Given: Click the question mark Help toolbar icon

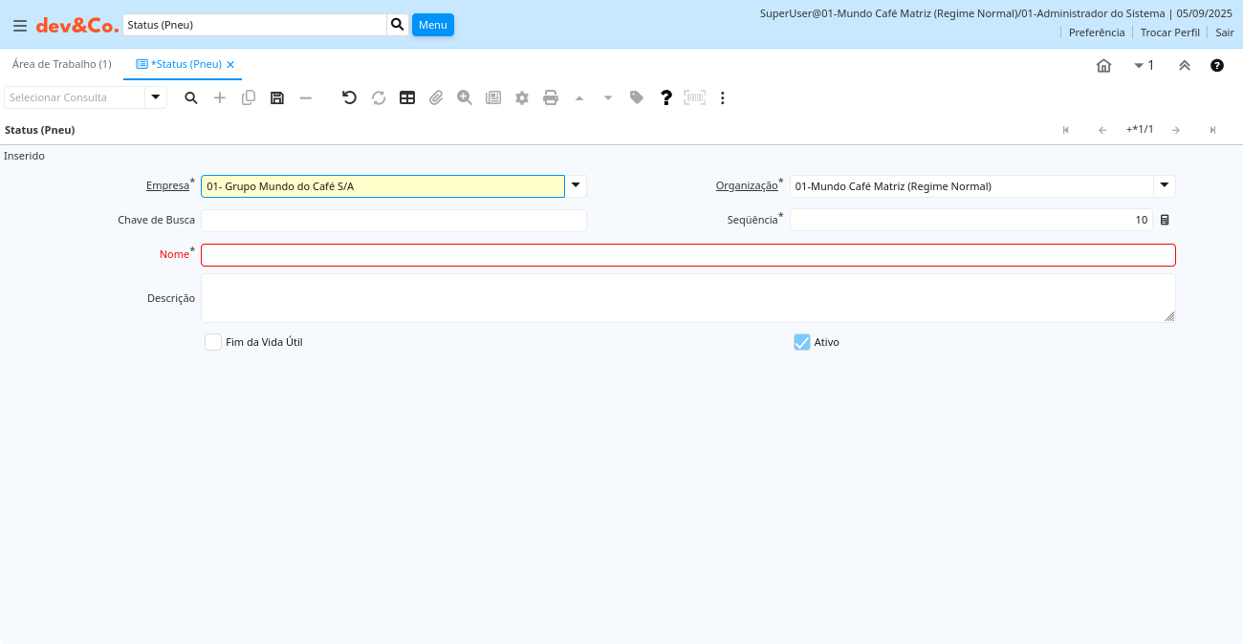Looking at the screenshot, I should [666, 97].
